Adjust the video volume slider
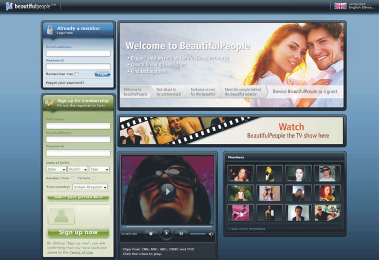This screenshot has width=379, height=260. tap(198, 234)
